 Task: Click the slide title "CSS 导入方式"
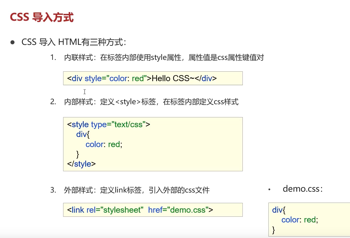pyautogui.click(x=42, y=17)
